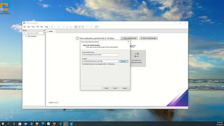Image resolution: width=224 pixels, height=126 pixels.
Task: Close the Library panel
Action: [x=44, y=30]
